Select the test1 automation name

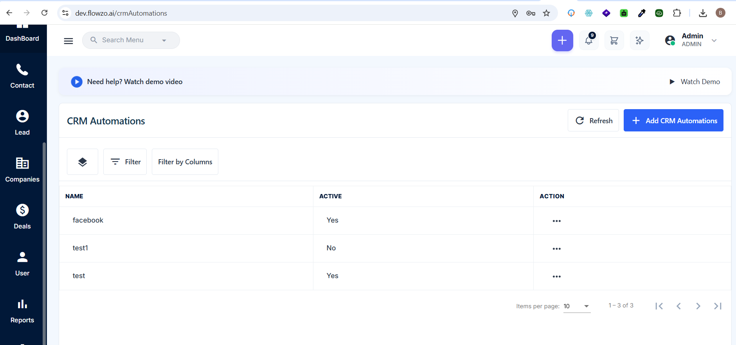click(80, 248)
